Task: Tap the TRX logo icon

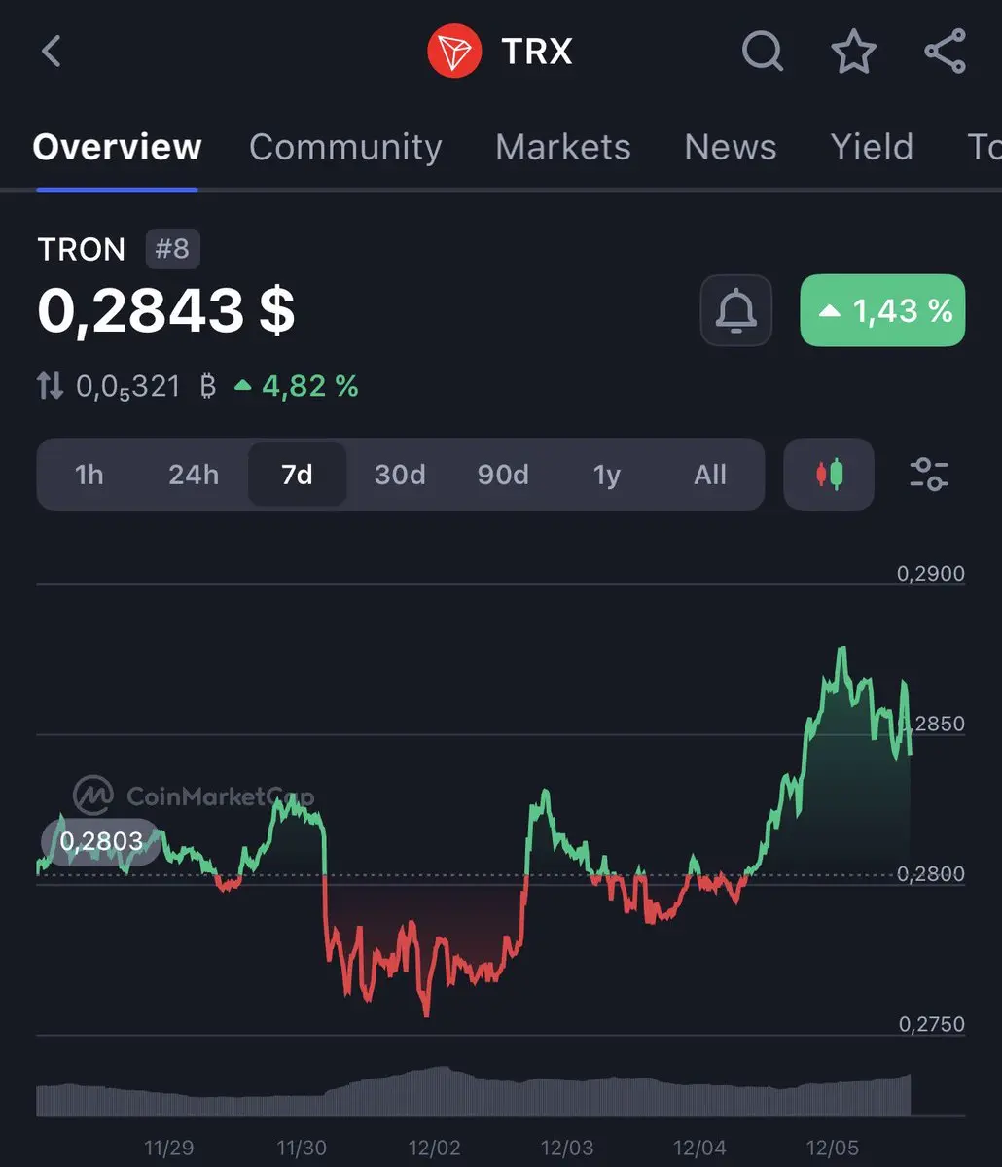Action: click(454, 51)
